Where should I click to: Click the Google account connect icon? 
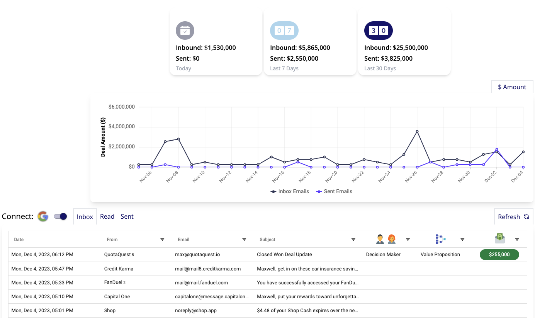tap(43, 216)
